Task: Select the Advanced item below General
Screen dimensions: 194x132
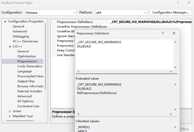Action: click(20, 31)
